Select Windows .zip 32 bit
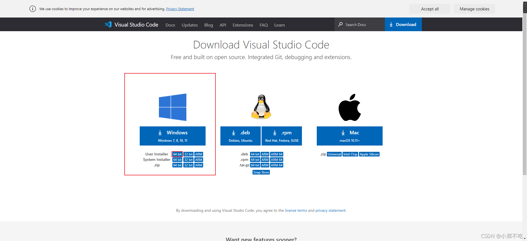 (188, 165)
